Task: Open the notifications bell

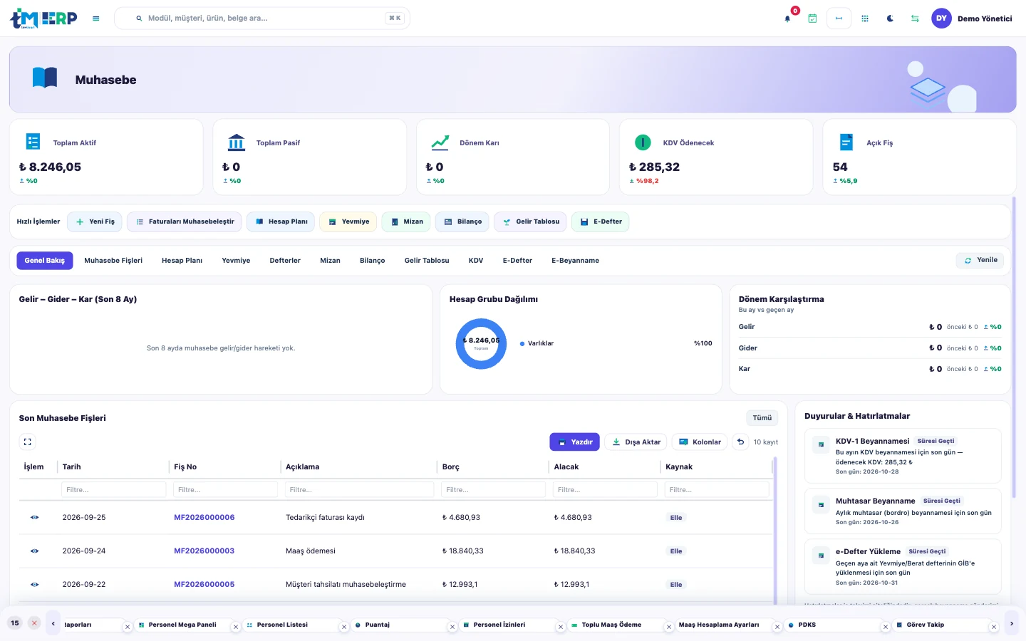Action: 787,19
